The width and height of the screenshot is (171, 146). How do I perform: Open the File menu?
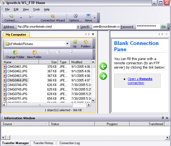7,10
